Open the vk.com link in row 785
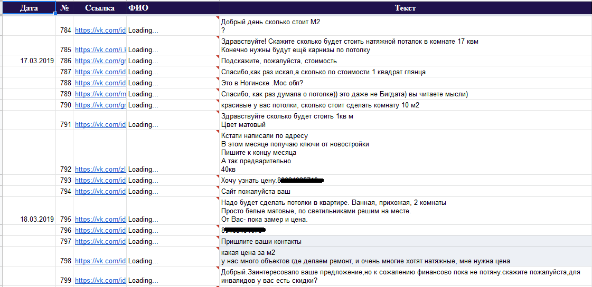The height and width of the screenshot is (287, 592). click(100, 50)
